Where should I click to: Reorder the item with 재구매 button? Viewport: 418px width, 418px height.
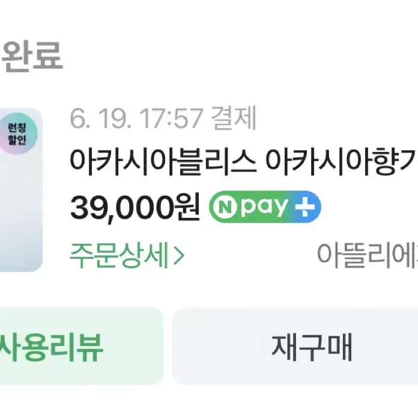(x=295, y=347)
